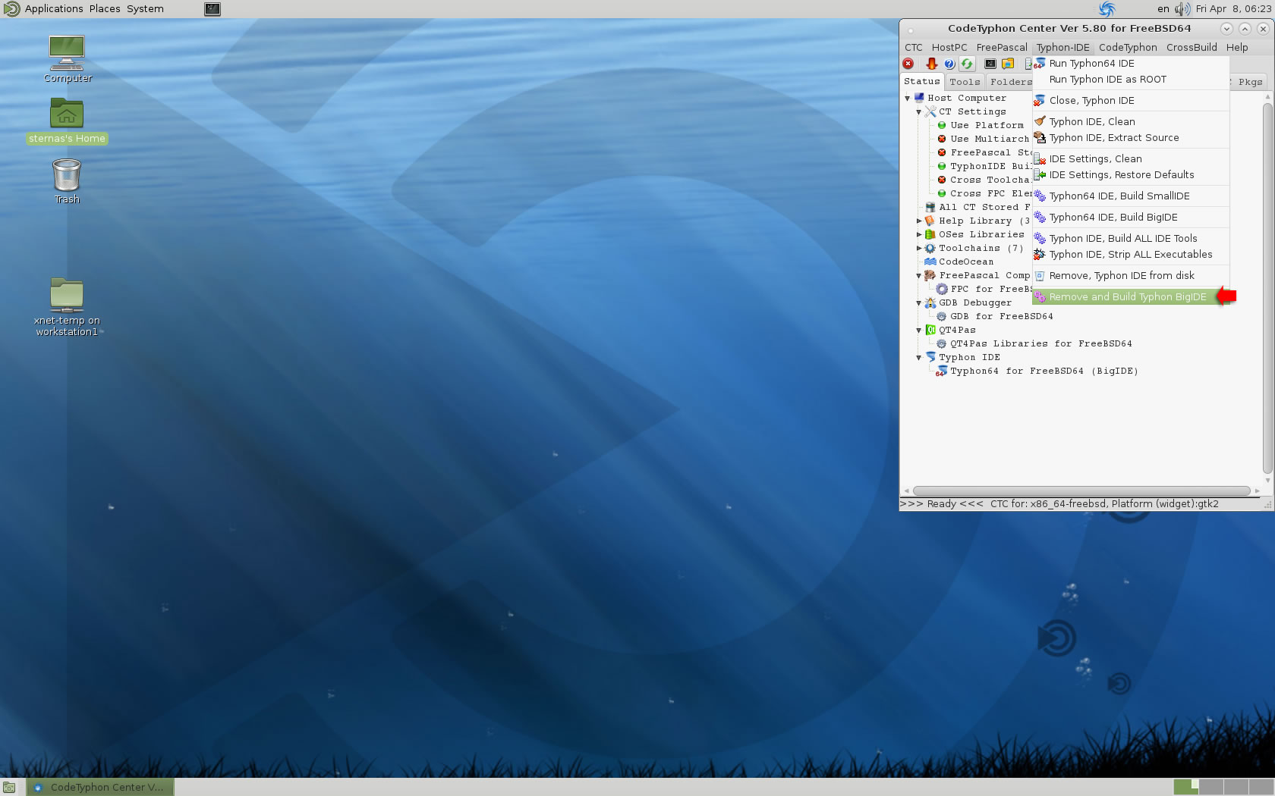Click the Host Computer monitor icon
Image resolution: width=1275 pixels, height=796 pixels.
[919, 98]
